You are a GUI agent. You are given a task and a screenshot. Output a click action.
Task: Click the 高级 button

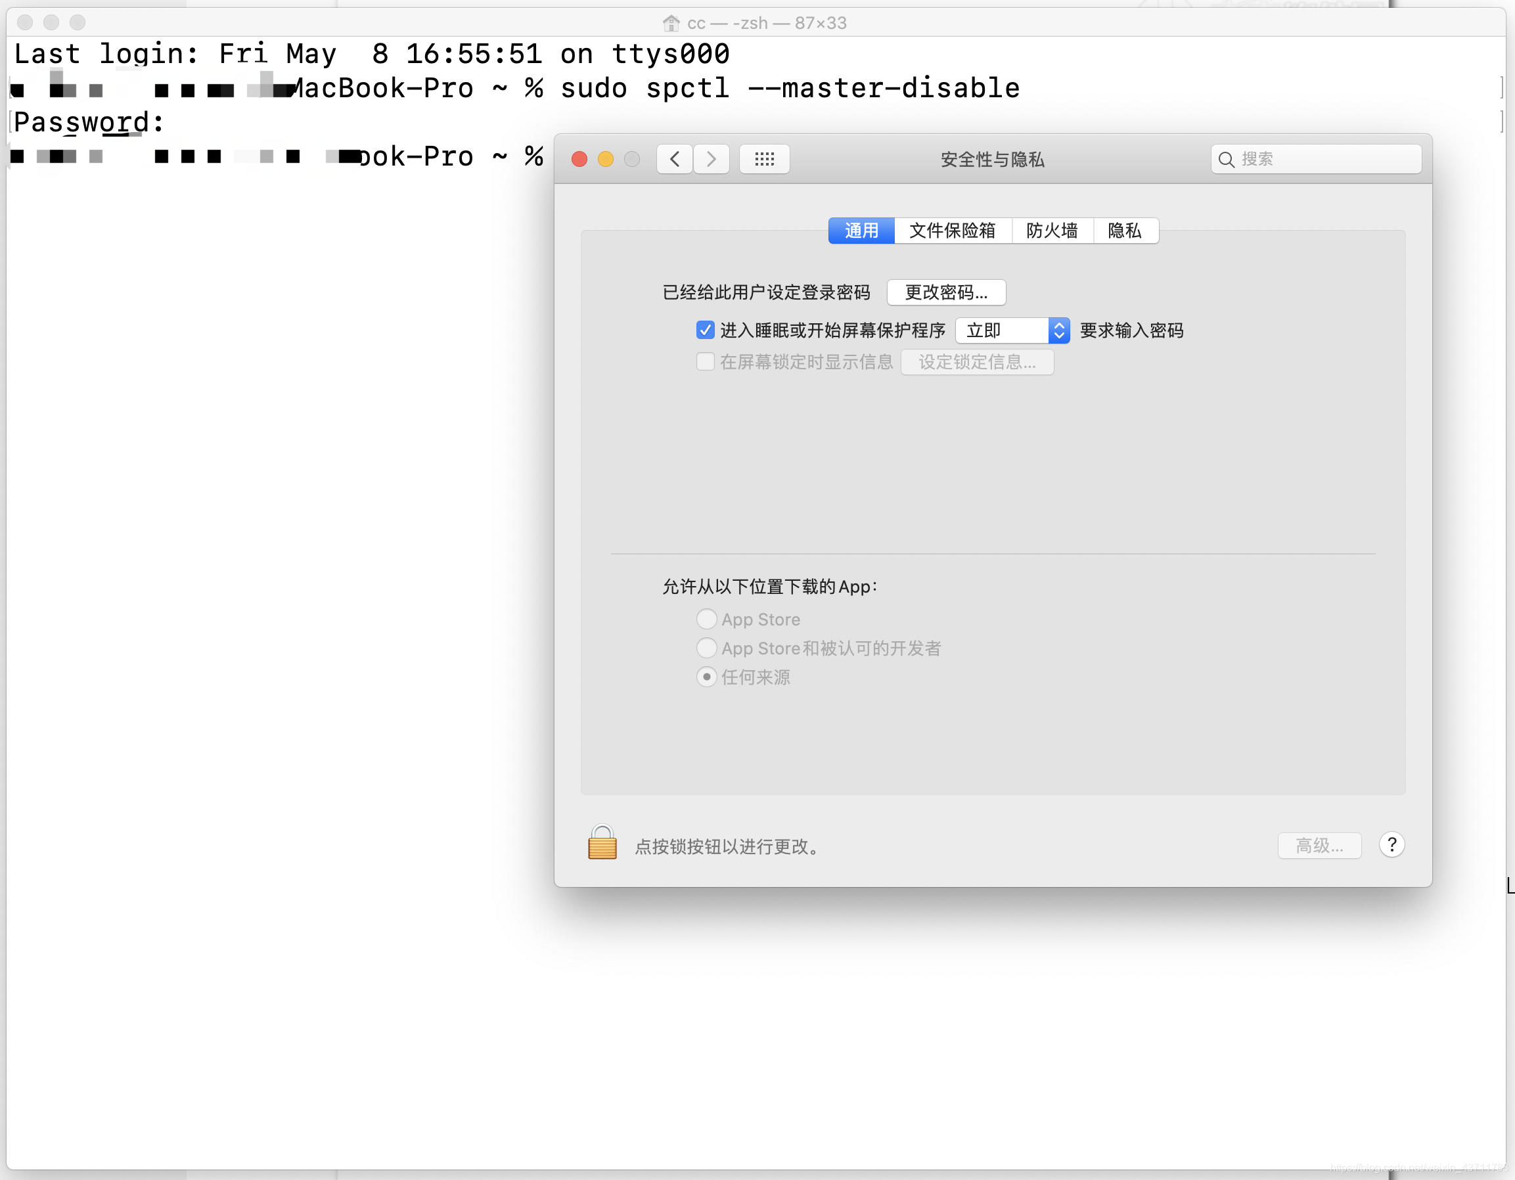tap(1319, 846)
